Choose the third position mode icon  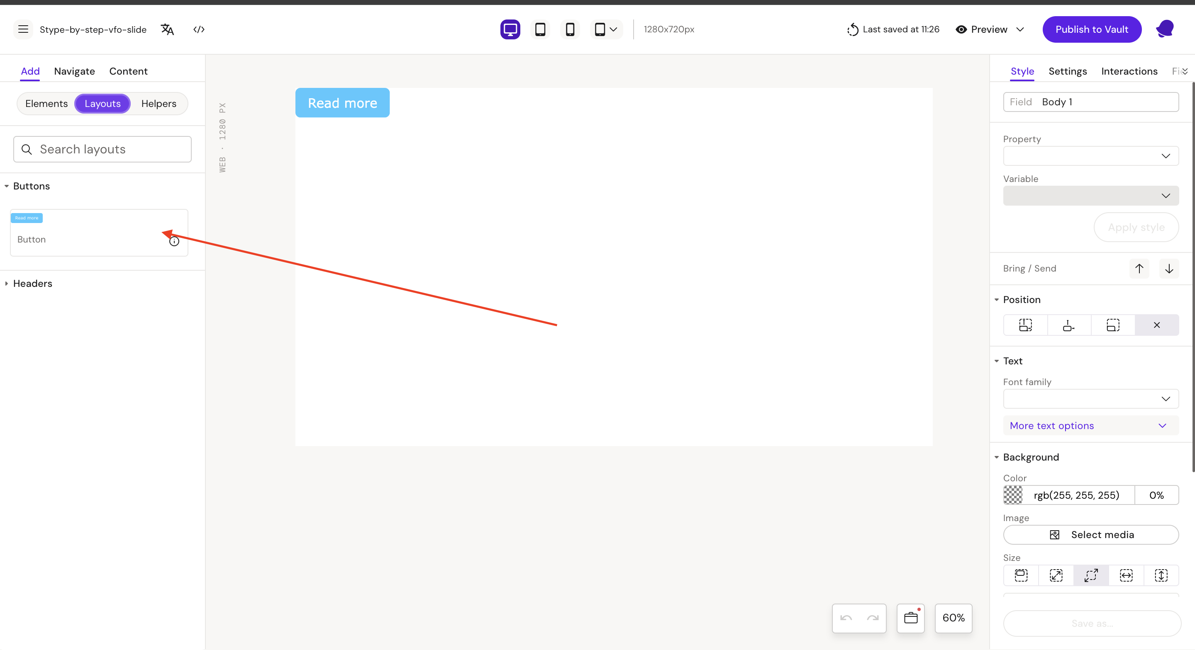[1113, 325]
